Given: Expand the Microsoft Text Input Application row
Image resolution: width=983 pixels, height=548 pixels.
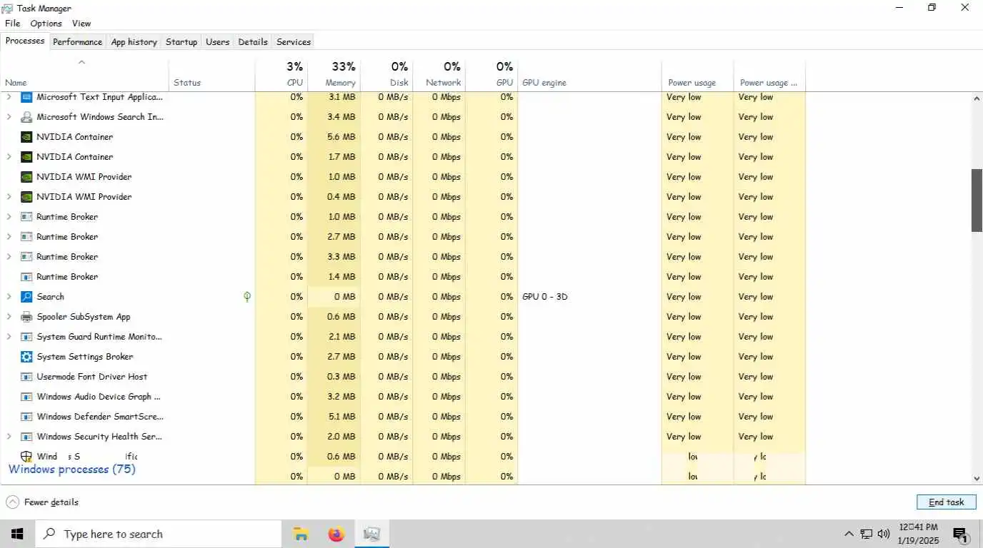Looking at the screenshot, I should coord(9,97).
